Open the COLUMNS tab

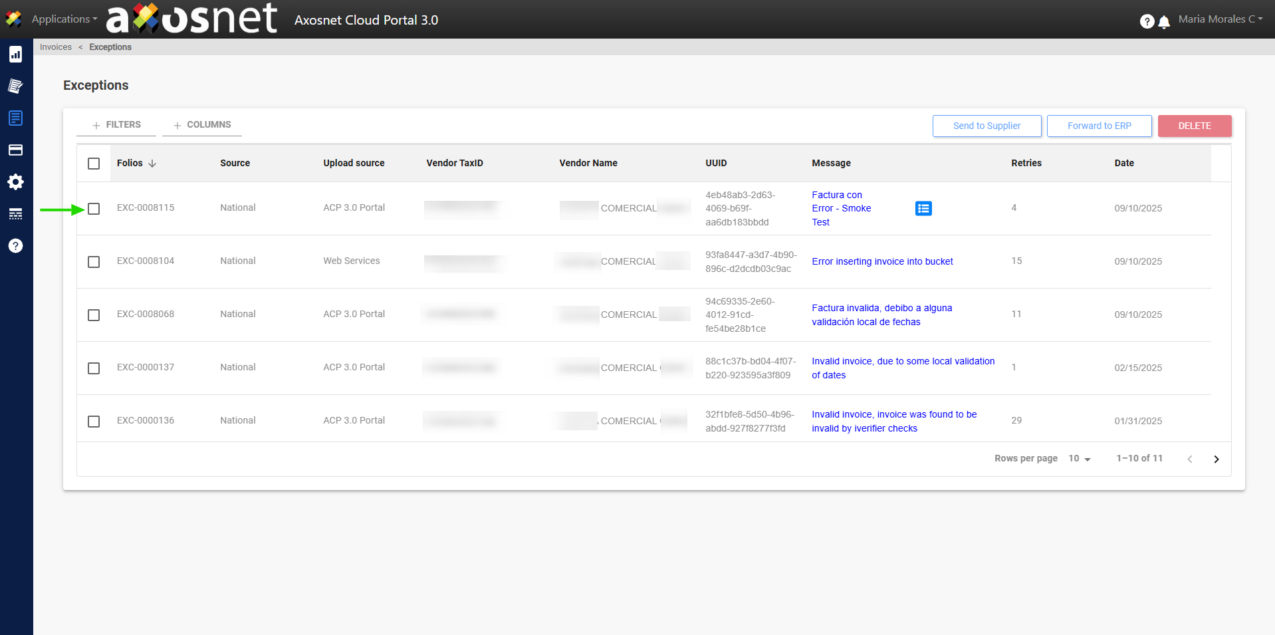[x=202, y=124]
